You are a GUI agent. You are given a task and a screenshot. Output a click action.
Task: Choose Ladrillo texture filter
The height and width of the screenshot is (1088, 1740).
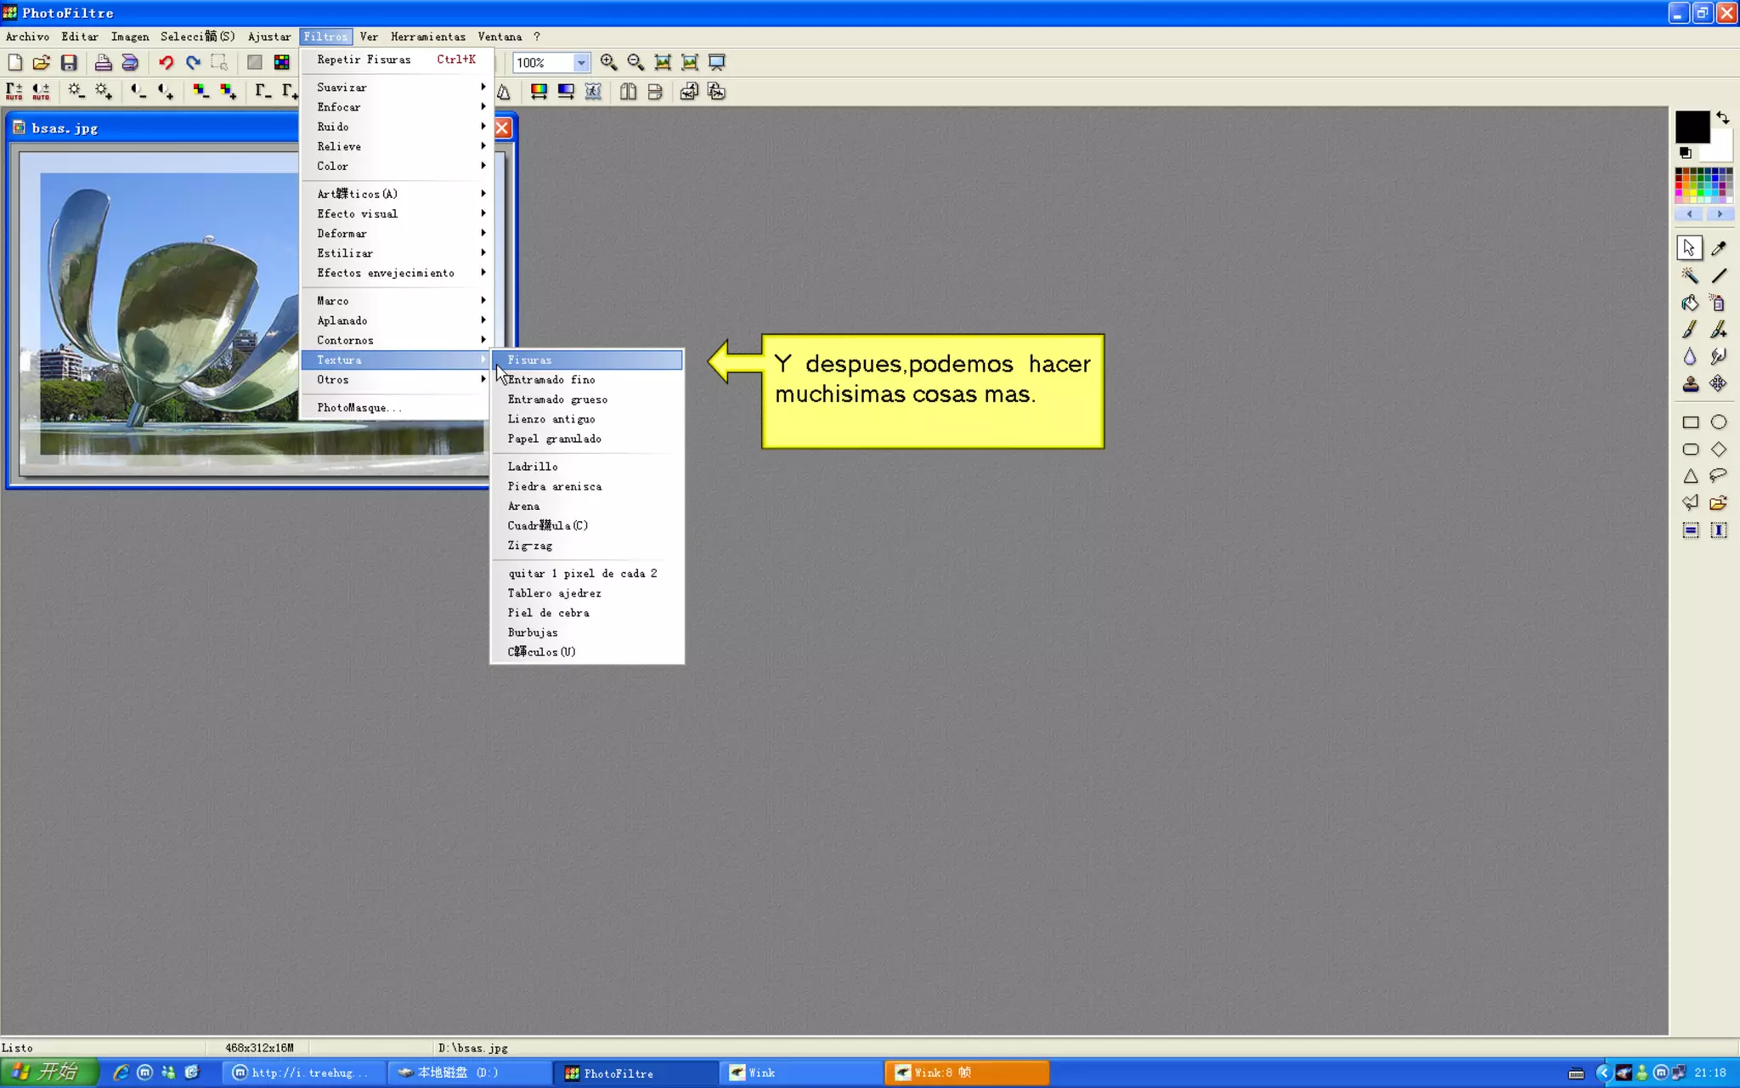[588, 467]
